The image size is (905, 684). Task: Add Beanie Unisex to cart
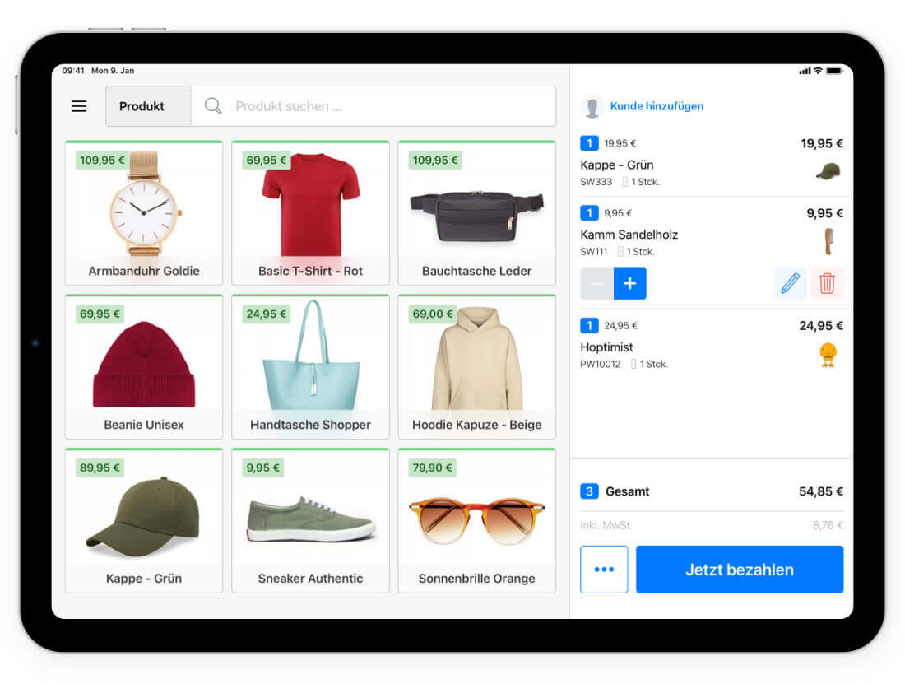[x=144, y=366]
